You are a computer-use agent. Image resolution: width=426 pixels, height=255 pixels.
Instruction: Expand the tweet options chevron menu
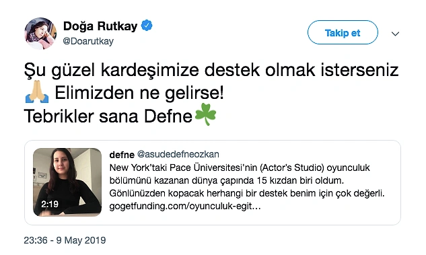coord(395,34)
